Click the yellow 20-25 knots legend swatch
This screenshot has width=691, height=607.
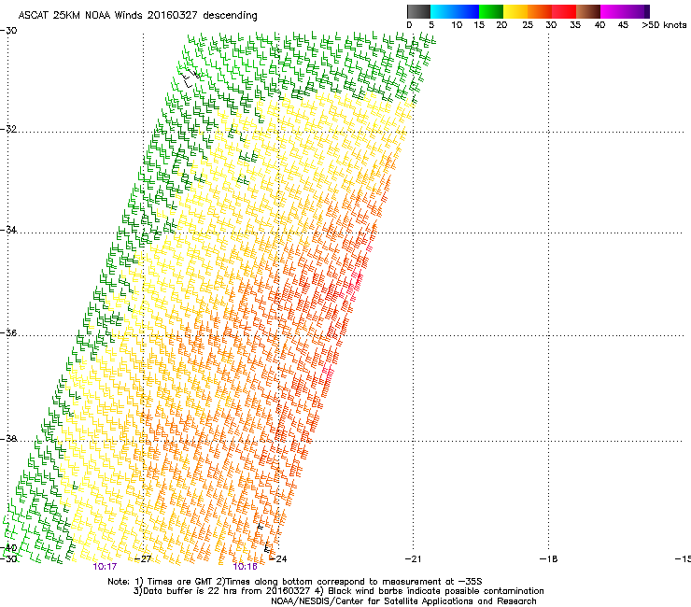515,11
